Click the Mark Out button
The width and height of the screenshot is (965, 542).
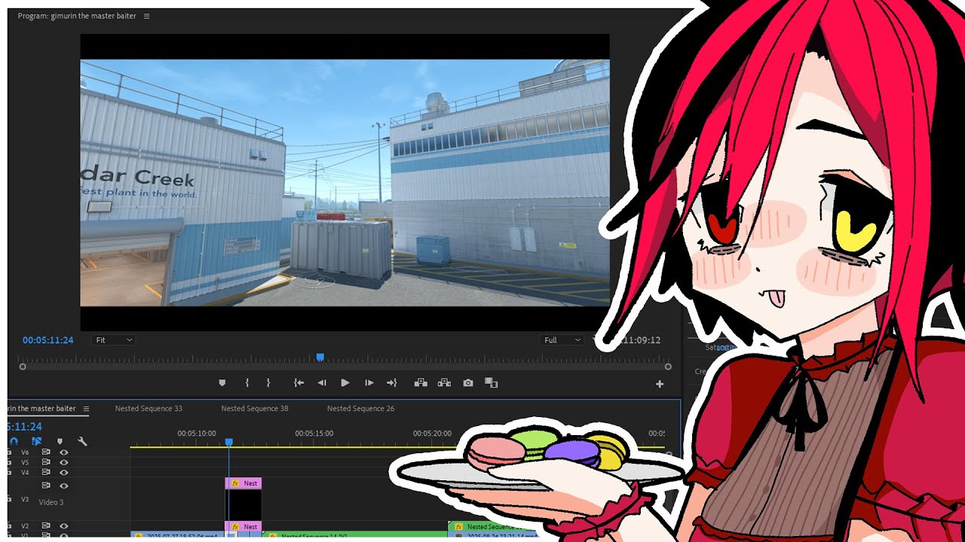tap(268, 383)
